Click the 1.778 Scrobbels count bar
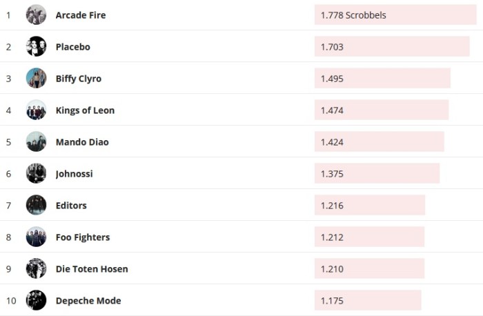Screen dimensions: 483x316 [x=395, y=15]
